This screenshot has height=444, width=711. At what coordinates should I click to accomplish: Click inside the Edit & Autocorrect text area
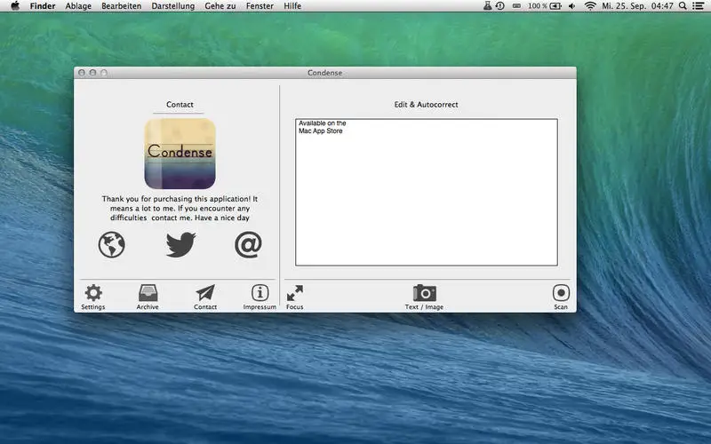tap(427, 192)
